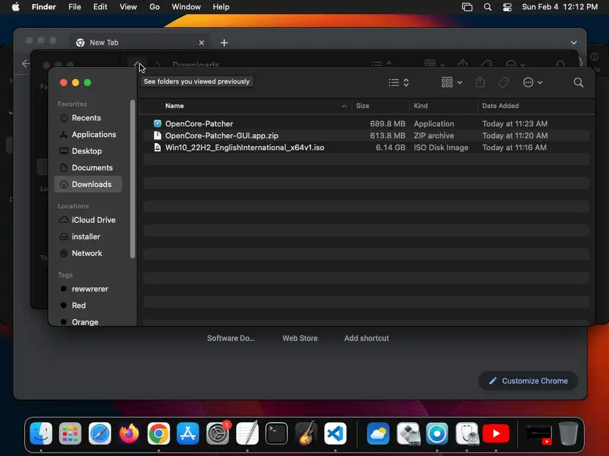Open the Go menu
This screenshot has width=609, height=456.
click(x=155, y=7)
